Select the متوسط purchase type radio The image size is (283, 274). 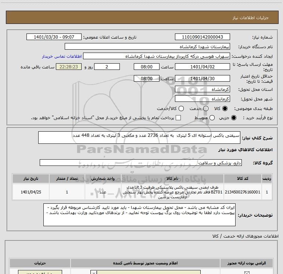(x=212, y=118)
